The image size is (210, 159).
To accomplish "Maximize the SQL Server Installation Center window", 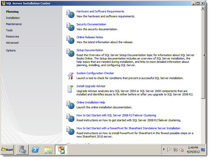I will (198, 3).
